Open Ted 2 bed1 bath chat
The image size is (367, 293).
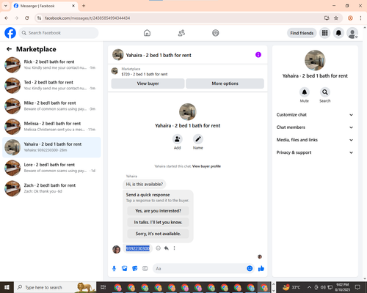(51, 86)
